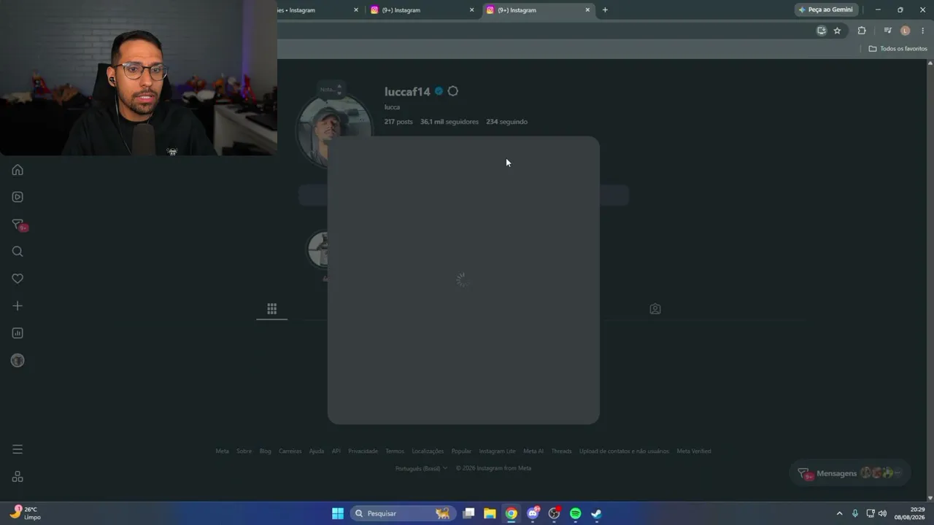Open Discord from the taskbar

pos(533,513)
